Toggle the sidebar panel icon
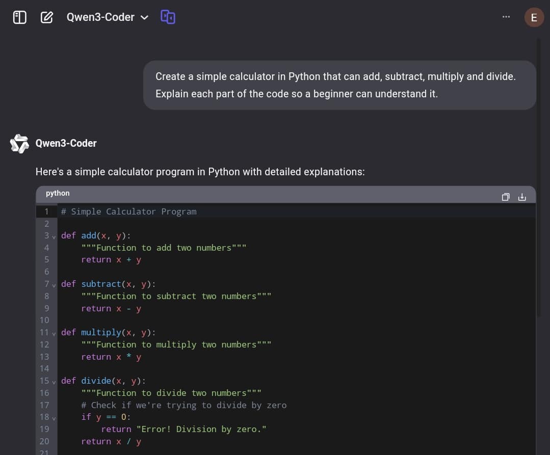550x455 pixels. pyautogui.click(x=20, y=17)
